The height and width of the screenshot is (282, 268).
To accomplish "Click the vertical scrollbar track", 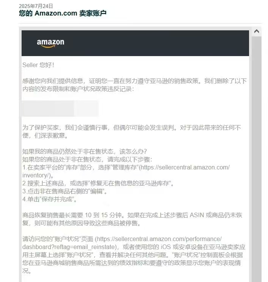I will 257,158.
